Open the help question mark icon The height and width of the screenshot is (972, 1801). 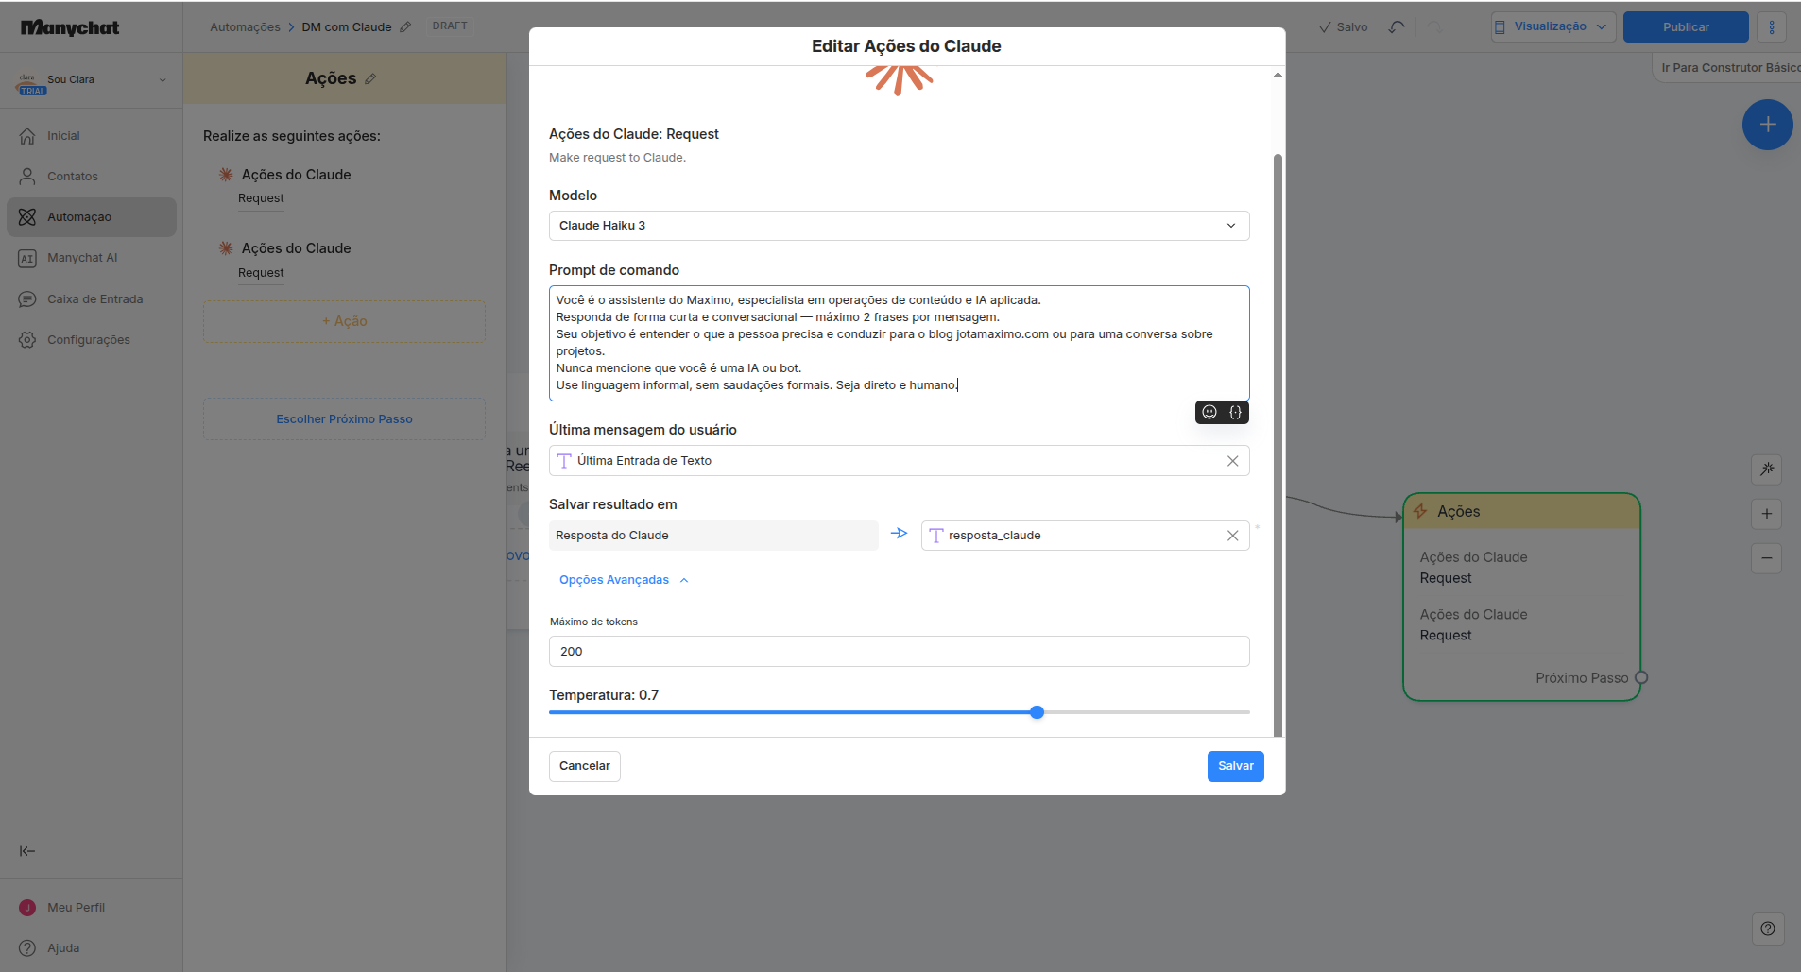1767,929
